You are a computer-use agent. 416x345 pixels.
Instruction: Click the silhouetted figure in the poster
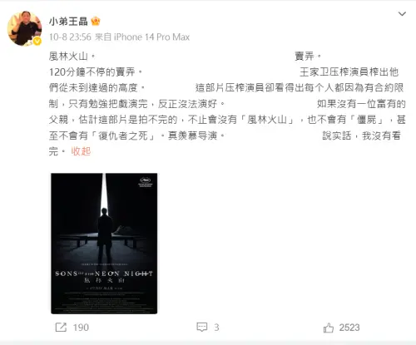(105, 230)
